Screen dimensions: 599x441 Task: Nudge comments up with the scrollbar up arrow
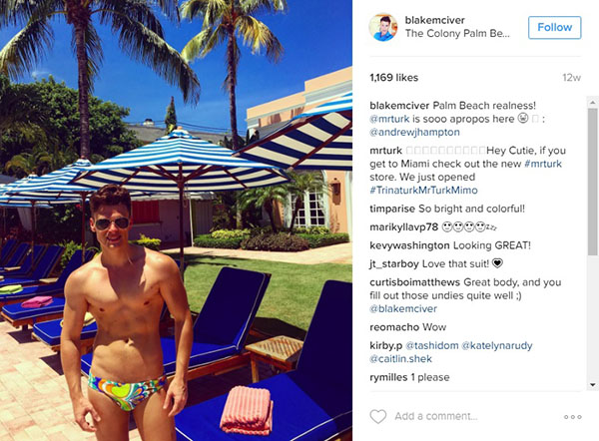point(592,102)
